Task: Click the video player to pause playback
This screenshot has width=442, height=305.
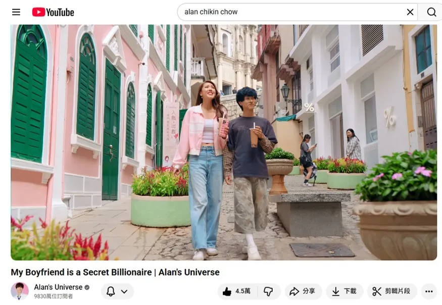Action: 223,142
